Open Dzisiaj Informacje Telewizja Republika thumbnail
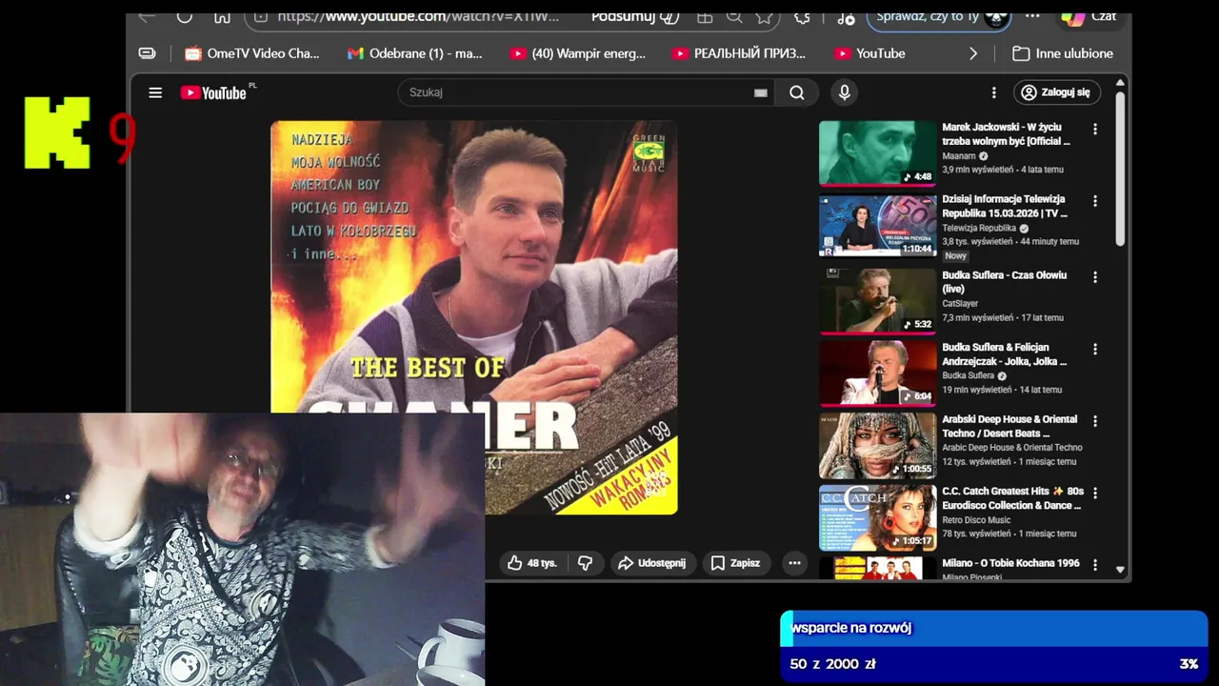Viewport: 1219px width, 686px height. 878,226
